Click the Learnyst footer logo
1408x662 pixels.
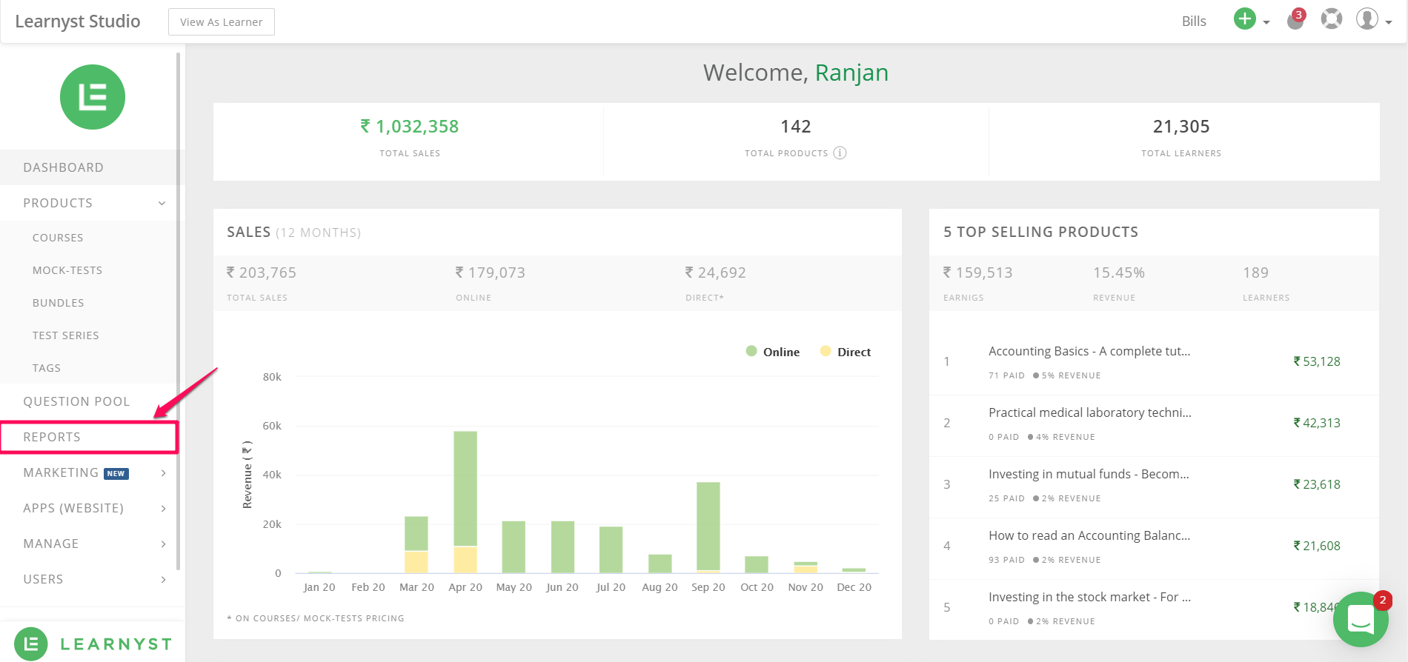click(x=93, y=643)
